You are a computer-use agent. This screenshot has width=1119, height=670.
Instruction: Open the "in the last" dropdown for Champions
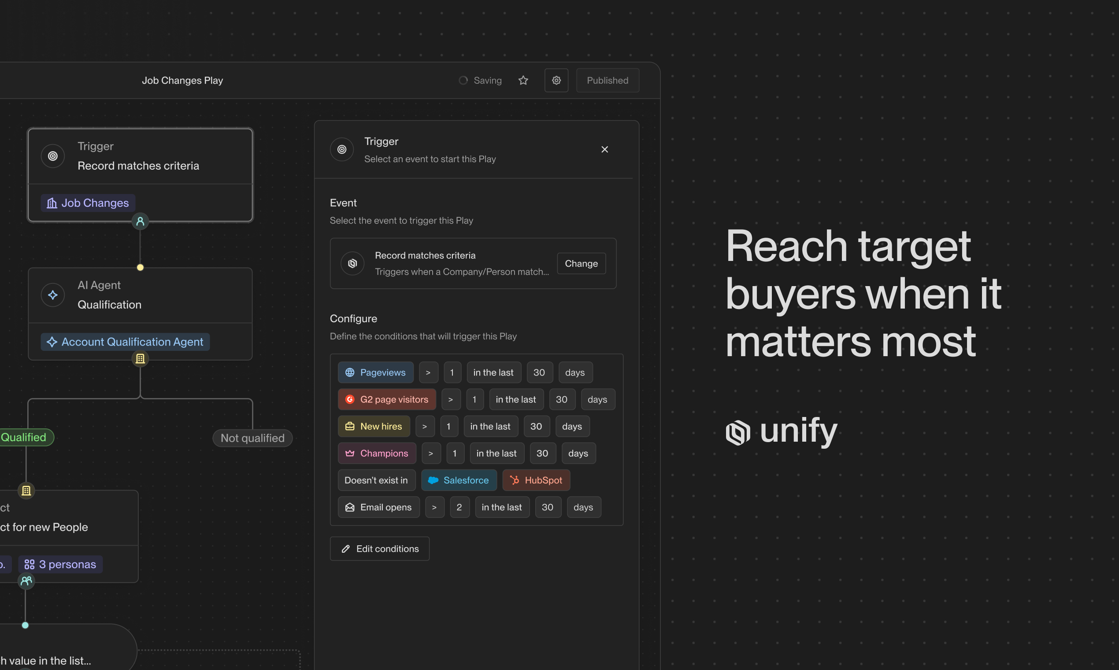coord(497,453)
